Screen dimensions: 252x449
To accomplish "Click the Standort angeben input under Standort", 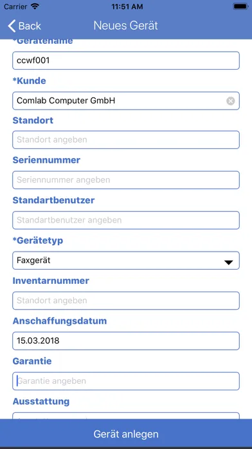I will point(126,140).
